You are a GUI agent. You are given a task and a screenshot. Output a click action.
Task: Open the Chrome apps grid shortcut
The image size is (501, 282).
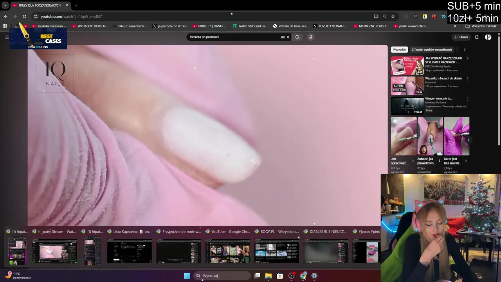5,26
